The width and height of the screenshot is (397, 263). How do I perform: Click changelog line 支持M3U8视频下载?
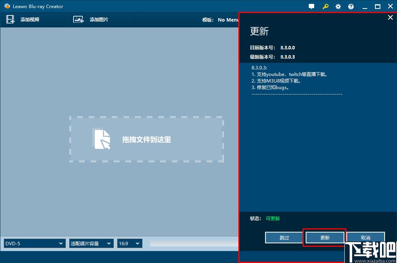click(276, 81)
